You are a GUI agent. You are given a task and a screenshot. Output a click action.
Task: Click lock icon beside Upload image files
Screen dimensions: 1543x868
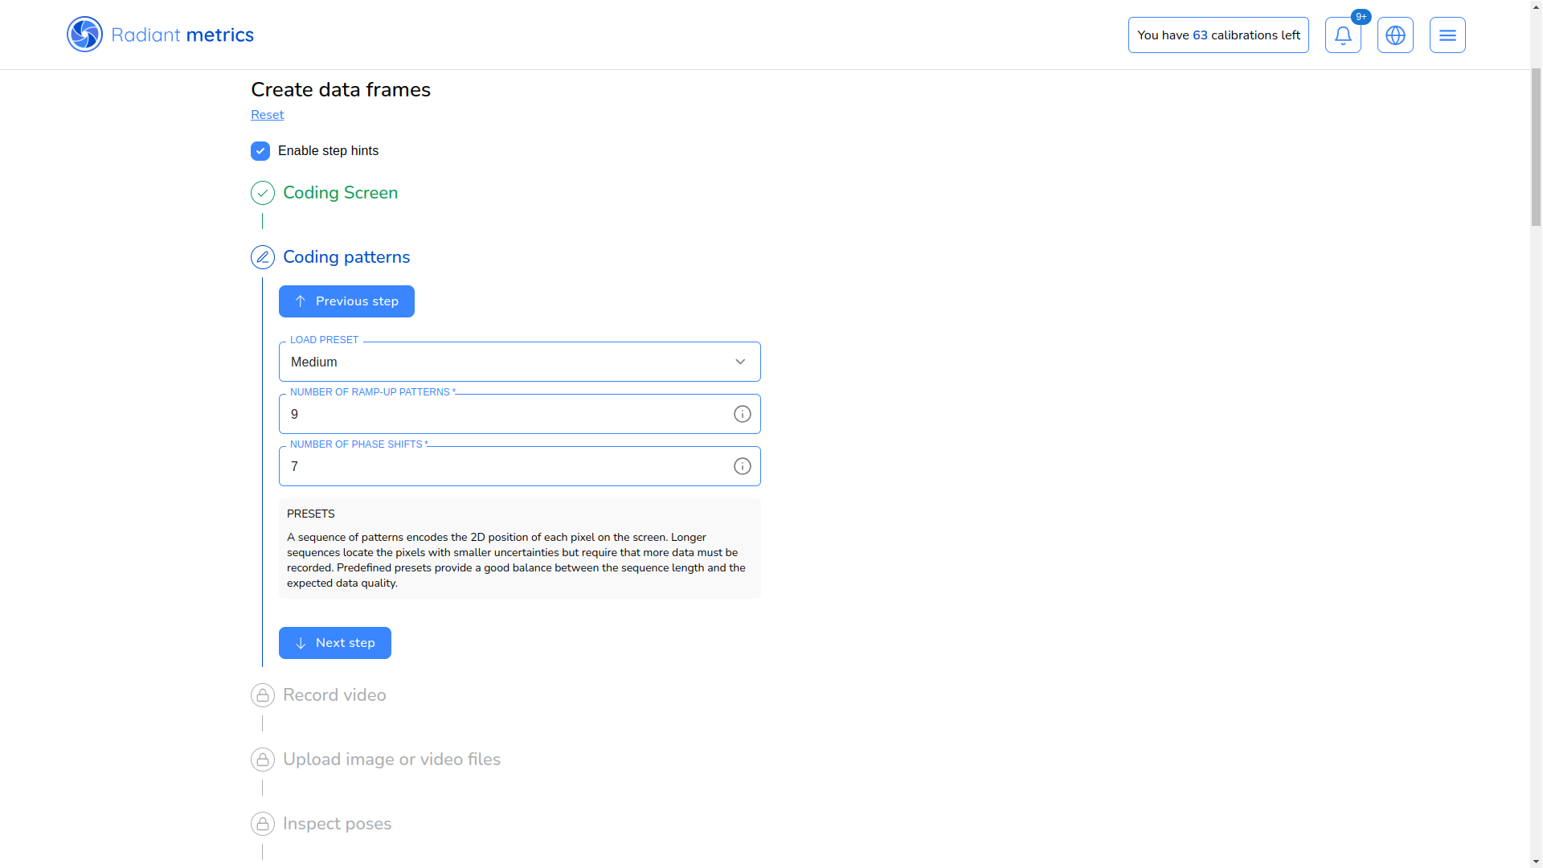point(263,759)
